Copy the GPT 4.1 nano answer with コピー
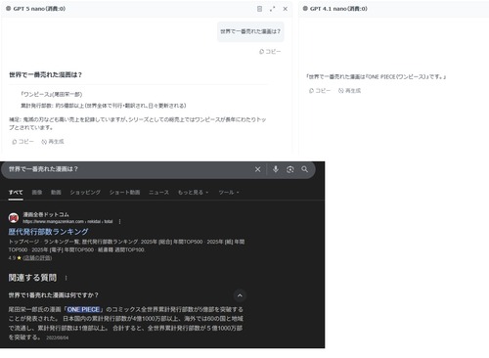 pyautogui.click(x=320, y=91)
